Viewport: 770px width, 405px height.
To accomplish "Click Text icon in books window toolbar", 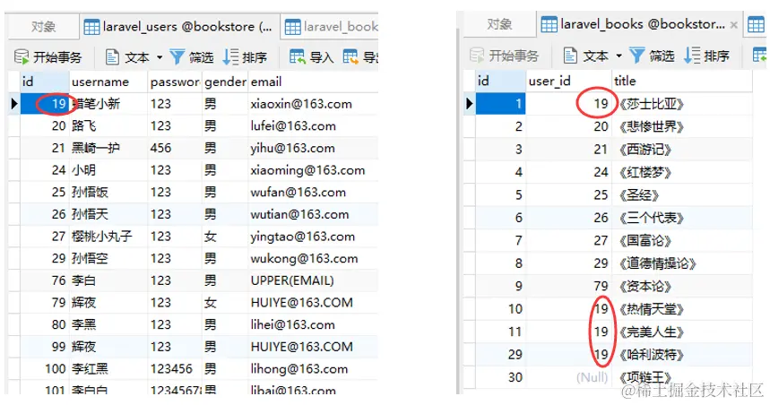I will coord(570,56).
